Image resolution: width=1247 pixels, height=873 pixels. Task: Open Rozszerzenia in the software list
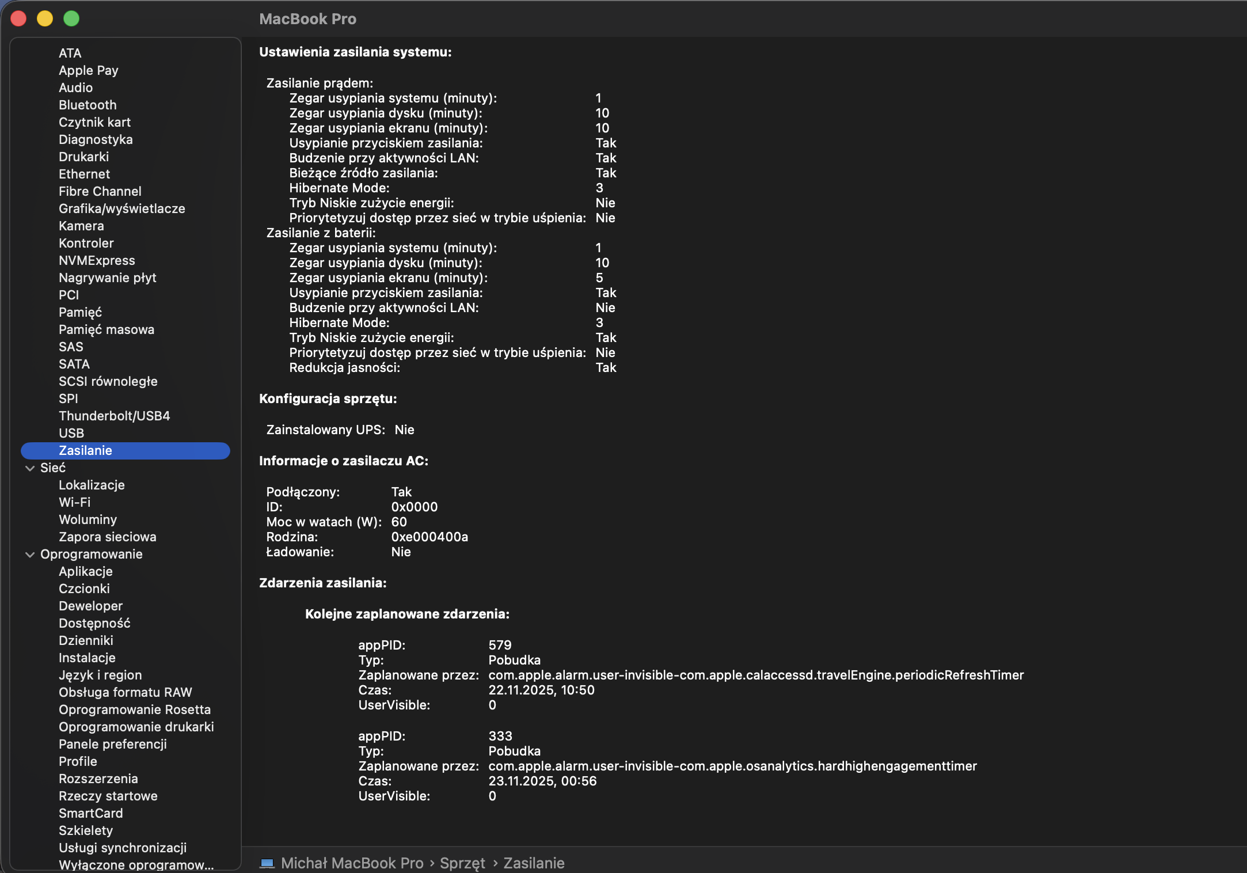[98, 779]
